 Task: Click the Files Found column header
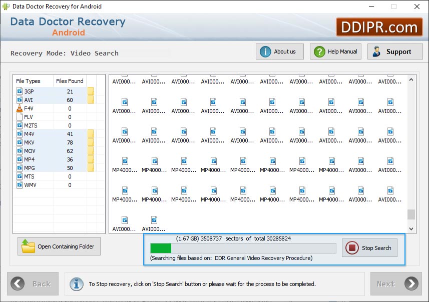(70, 81)
